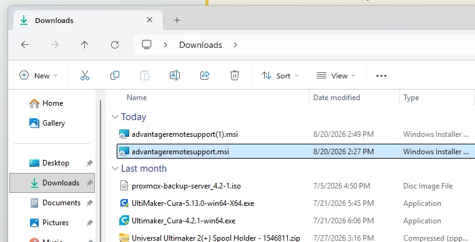The height and width of the screenshot is (242, 475).
Task: Click Downloads in the address breadcrumb
Action: 200,45
